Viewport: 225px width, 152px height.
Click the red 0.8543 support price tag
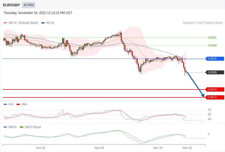click(x=215, y=89)
